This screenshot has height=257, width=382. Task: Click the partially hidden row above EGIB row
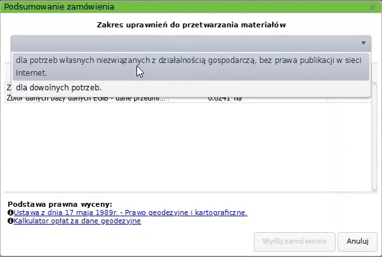(8, 87)
